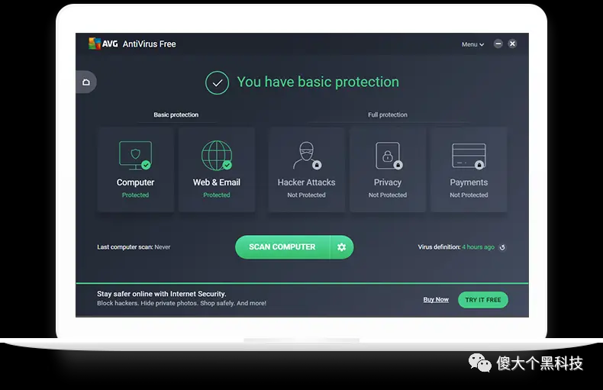
Task: Click the 'Last computer scan: Never' text
Action: coord(134,247)
